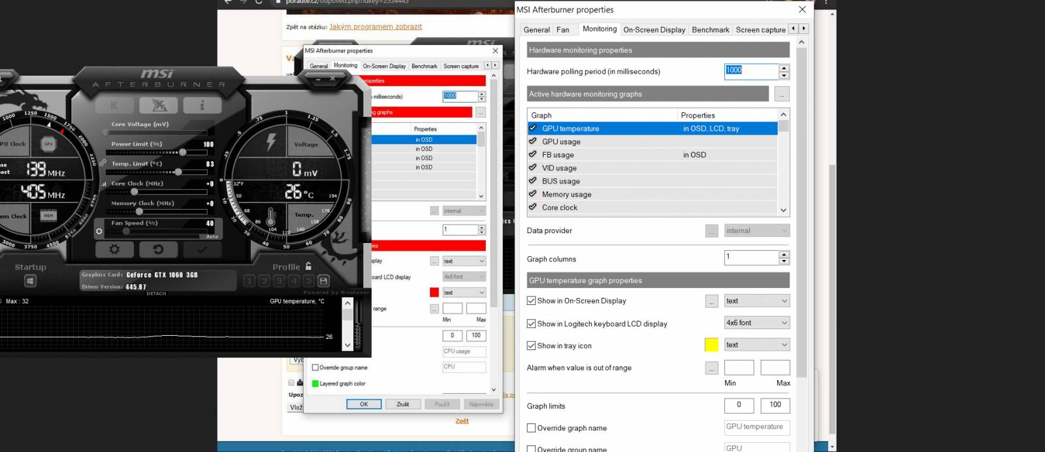
Task: Toggle Show in Logitech keyboard LCD display checkbox
Action: [x=531, y=324]
